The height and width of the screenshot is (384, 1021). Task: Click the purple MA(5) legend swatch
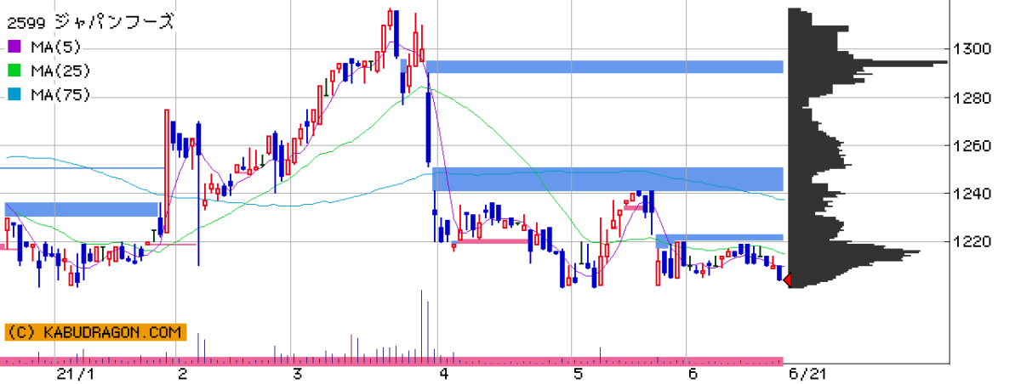pyautogui.click(x=14, y=47)
